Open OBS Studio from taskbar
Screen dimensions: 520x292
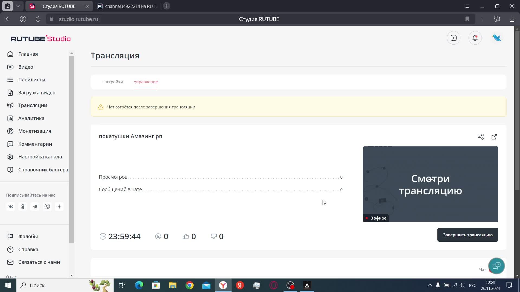[290, 285]
